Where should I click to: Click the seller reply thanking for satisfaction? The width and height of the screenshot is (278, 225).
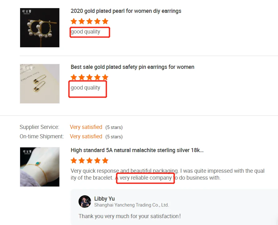130,216
